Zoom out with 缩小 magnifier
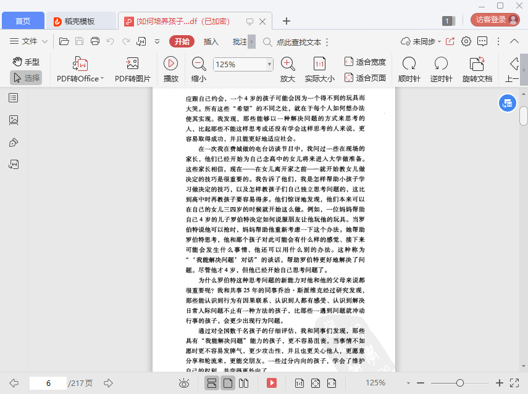The height and width of the screenshot is (394, 528). [x=199, y=70]
